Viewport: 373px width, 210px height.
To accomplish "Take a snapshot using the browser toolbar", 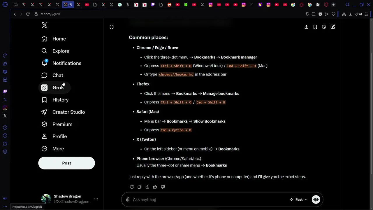I will (314, 14).
